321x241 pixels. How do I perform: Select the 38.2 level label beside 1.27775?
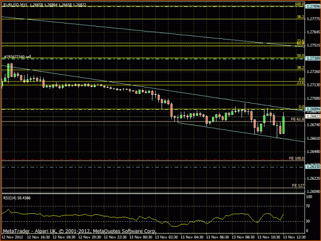point(300,17)
